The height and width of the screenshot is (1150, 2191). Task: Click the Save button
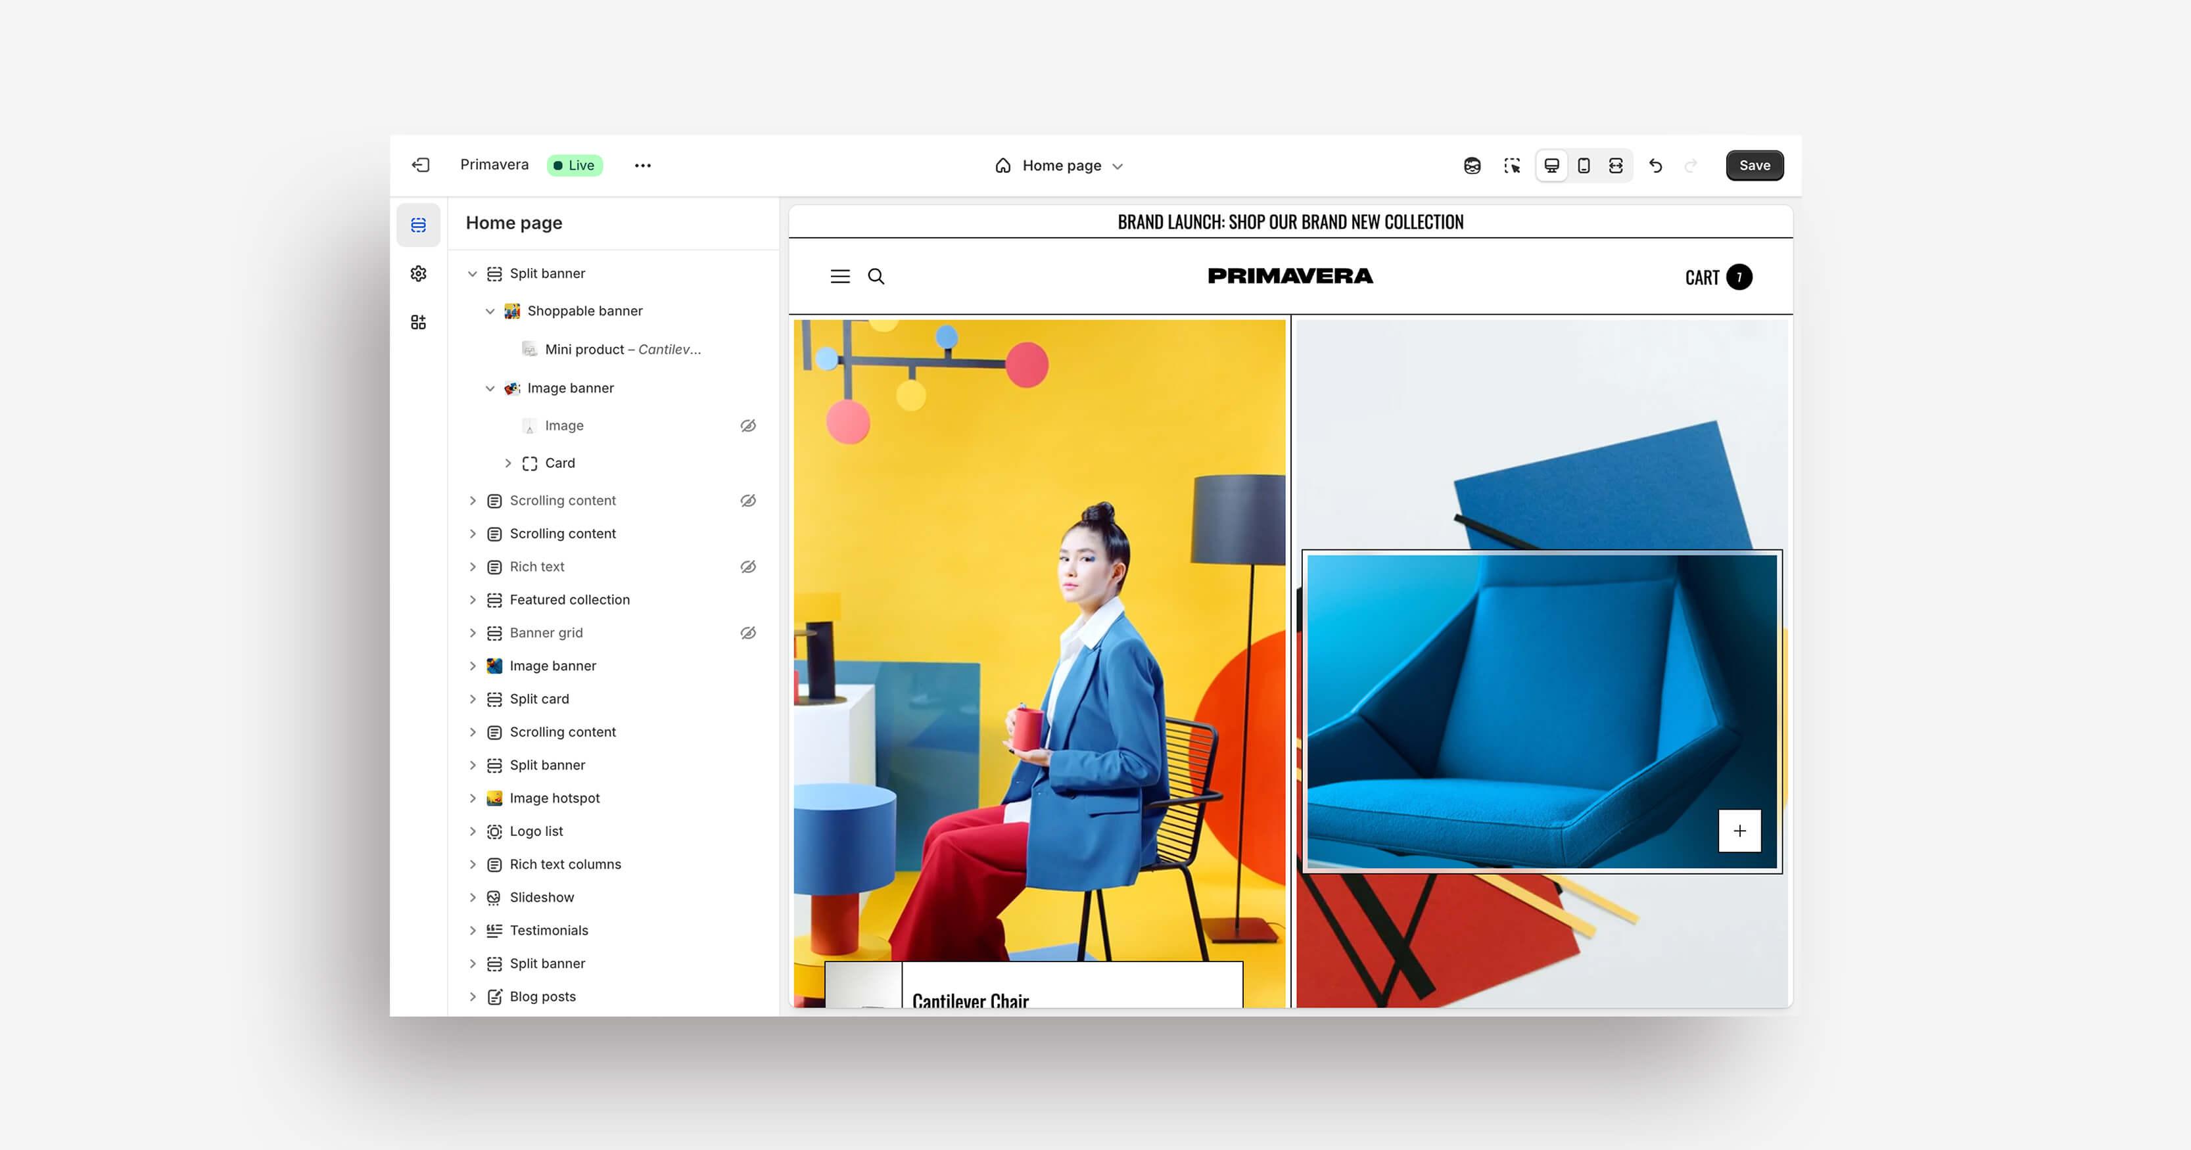click(1754, 166)
